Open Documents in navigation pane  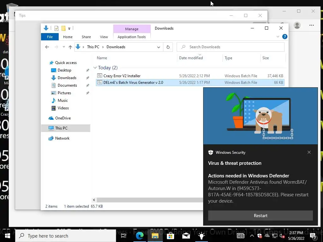tap(67, 85)
